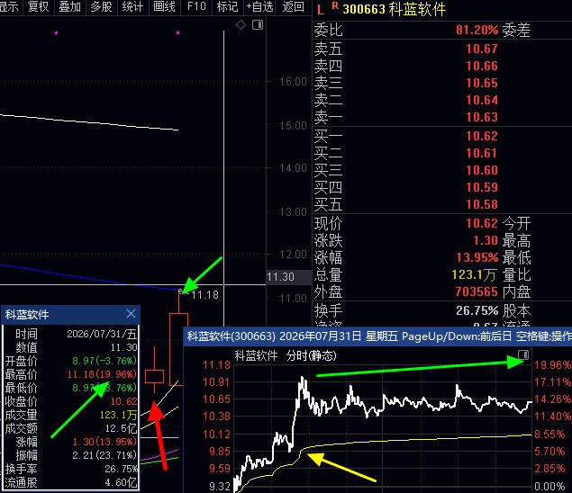
Task: Click the 19.96% axis label in 分时 chart
Action: (552, 365)
